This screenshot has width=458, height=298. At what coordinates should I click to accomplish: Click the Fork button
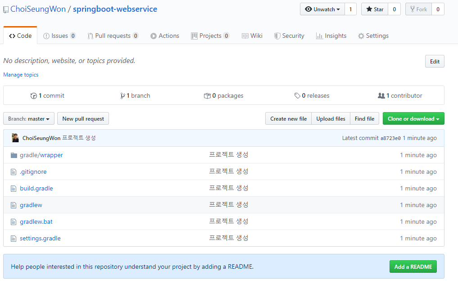coord(418,9)
